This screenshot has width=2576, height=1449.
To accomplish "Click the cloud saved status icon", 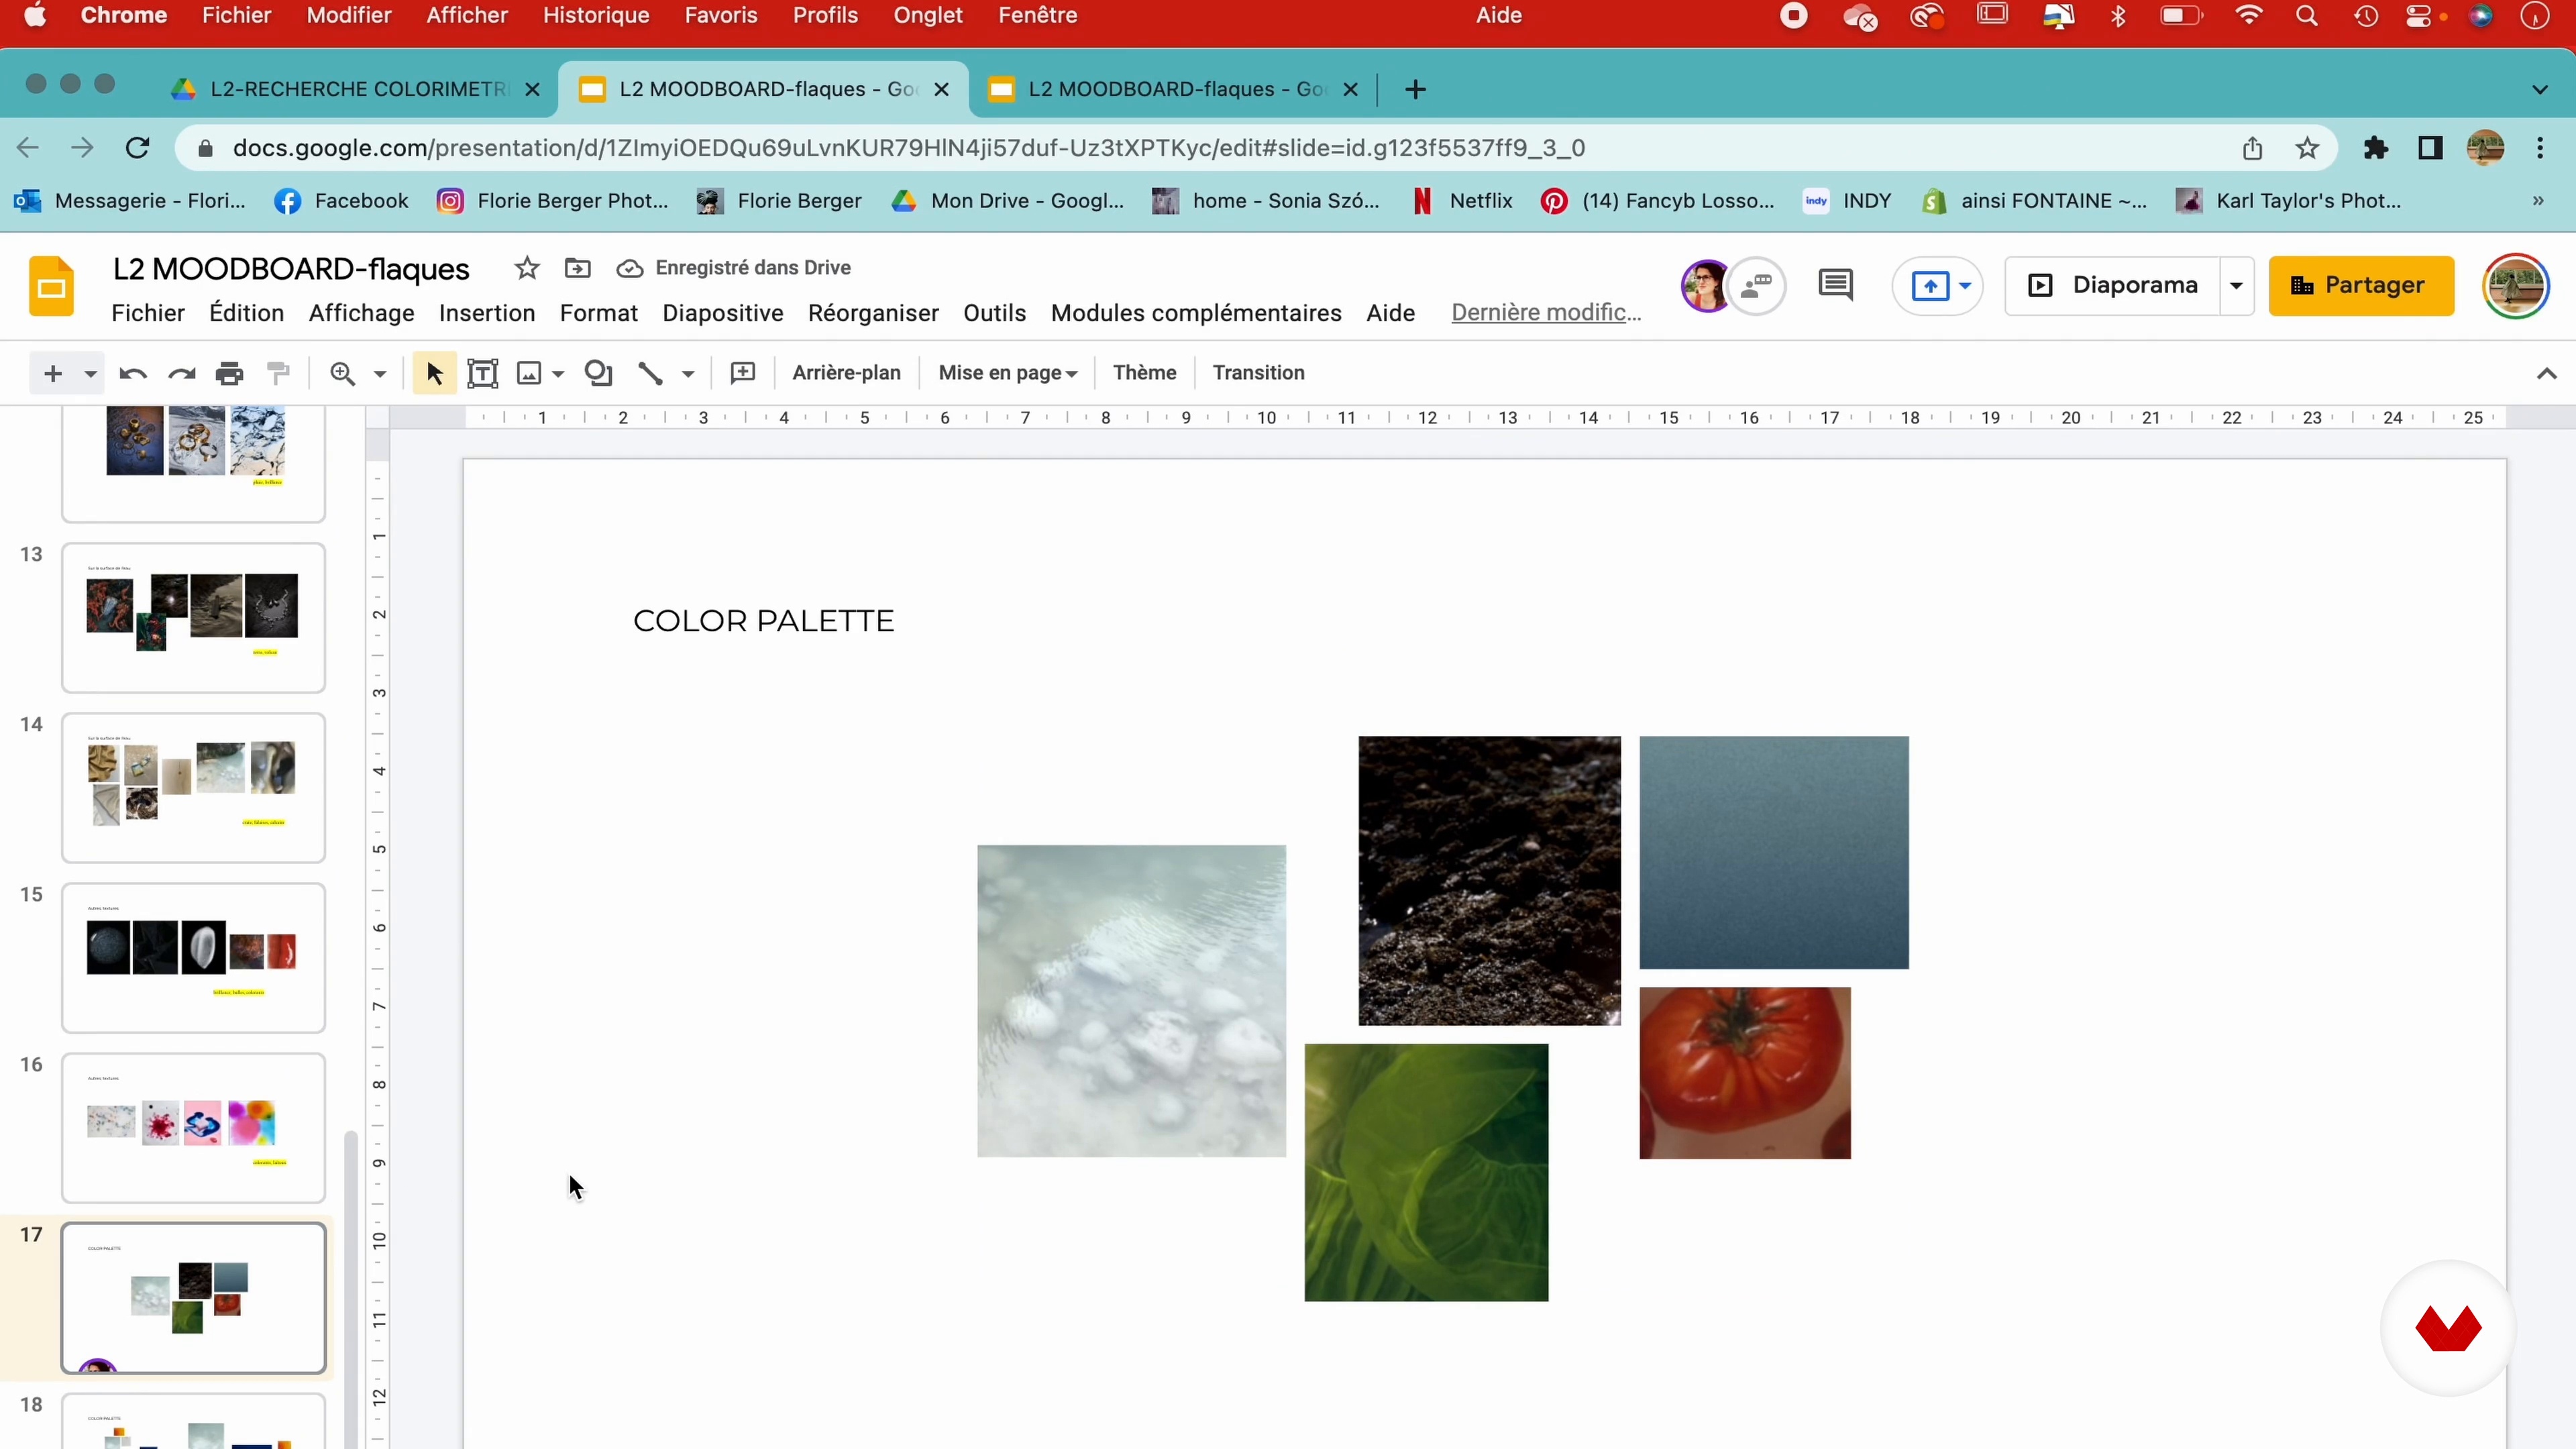I will click(629, 268).
